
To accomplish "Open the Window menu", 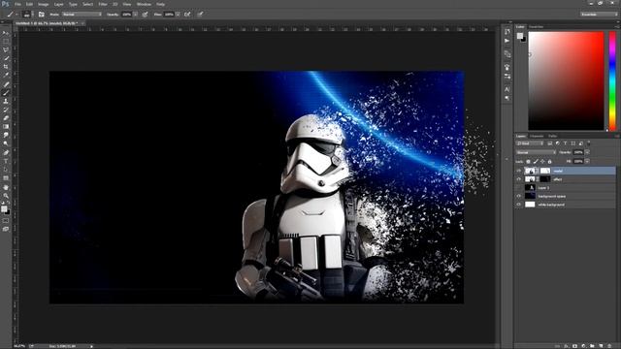I will pyautogui.click(x=144, y=4).
